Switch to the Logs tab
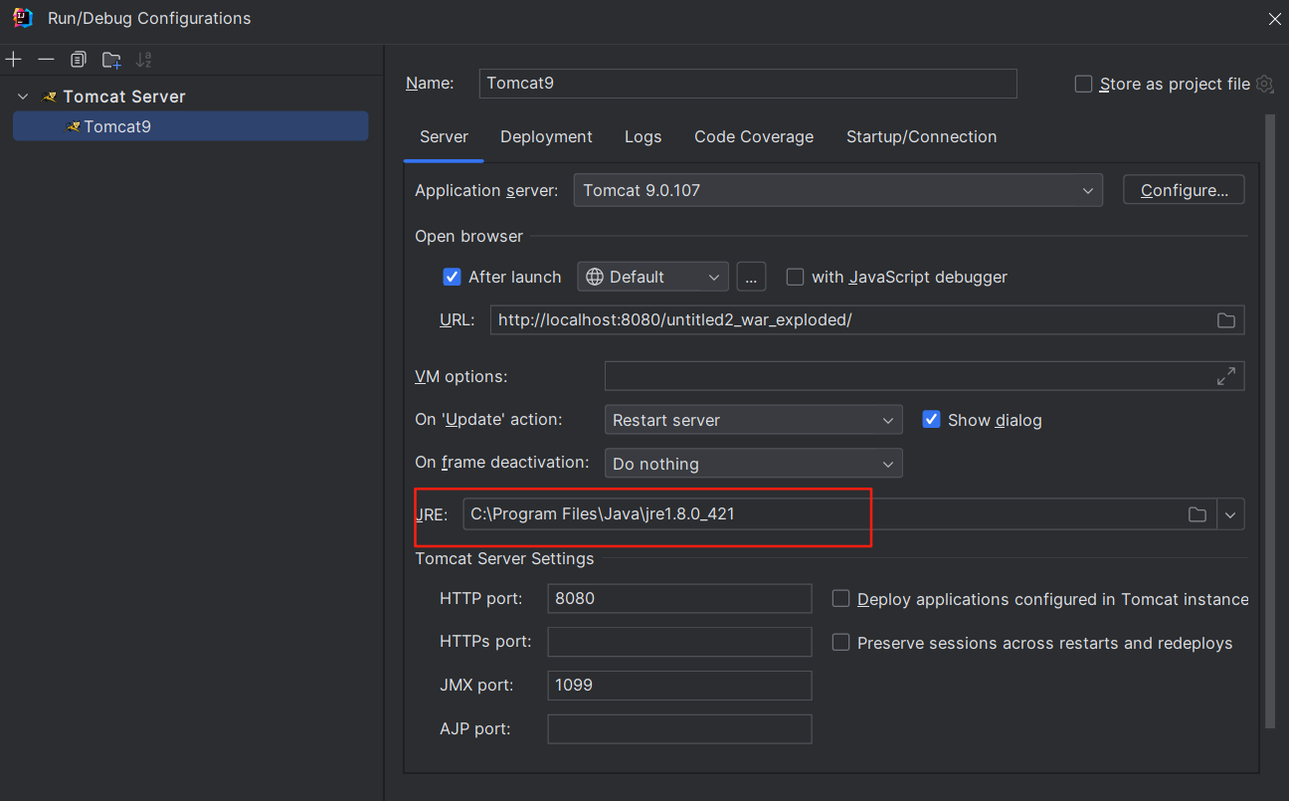Image resolution: width=1289 pixels, height=801 pixels. tap(643, 137)
